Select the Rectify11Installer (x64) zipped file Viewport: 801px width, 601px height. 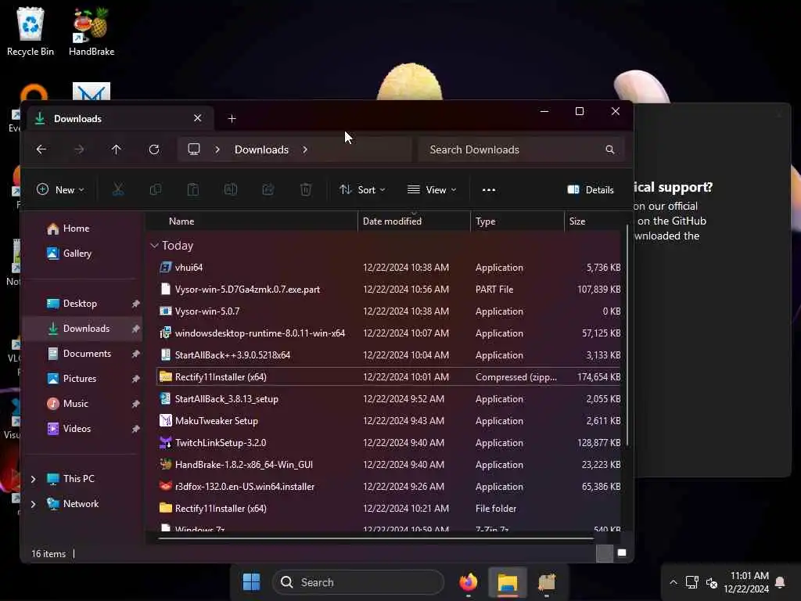point(389,376)
